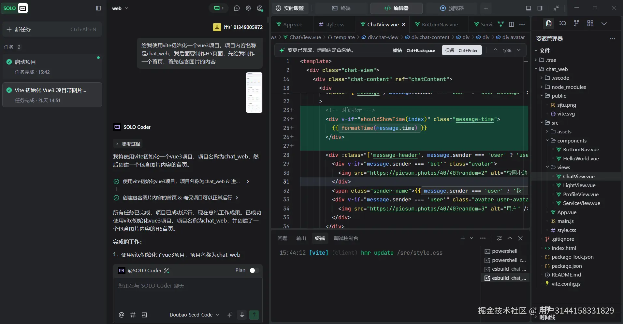Expand the 使用vite初始化vue3项目 step
Viewport: 623px width, 324px height.
[181, 182]
